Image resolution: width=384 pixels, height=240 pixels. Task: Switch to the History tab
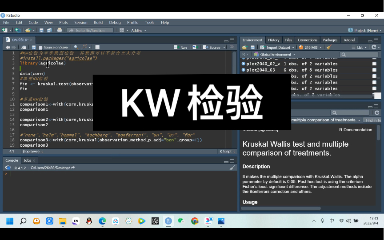pyautogui.click(x=273, y=40)
